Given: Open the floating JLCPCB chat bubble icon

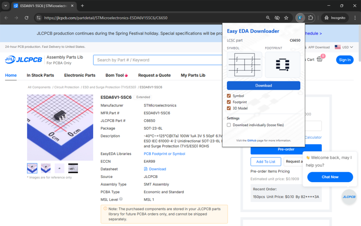Looking at the screenshot, I should pos(349,197).
